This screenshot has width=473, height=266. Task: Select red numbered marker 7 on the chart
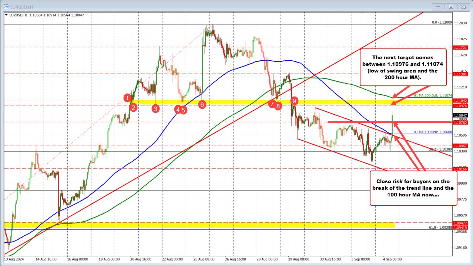[272, 105]
